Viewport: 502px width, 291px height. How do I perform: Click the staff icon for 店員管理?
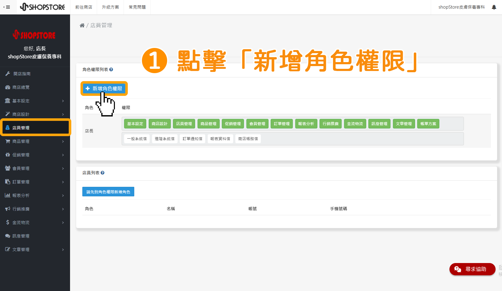(x=8, y=128)
